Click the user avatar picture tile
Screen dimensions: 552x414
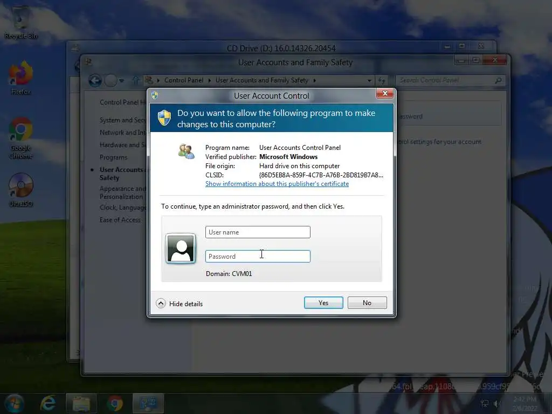coord(181,249)
